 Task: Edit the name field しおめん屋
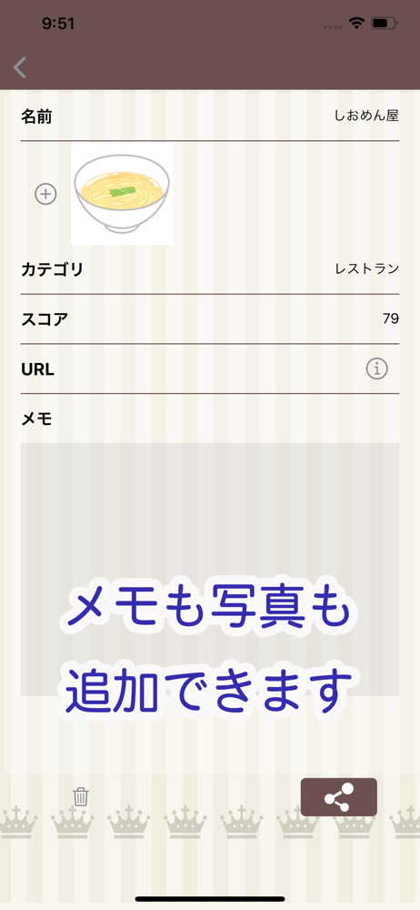click(366, 116)
